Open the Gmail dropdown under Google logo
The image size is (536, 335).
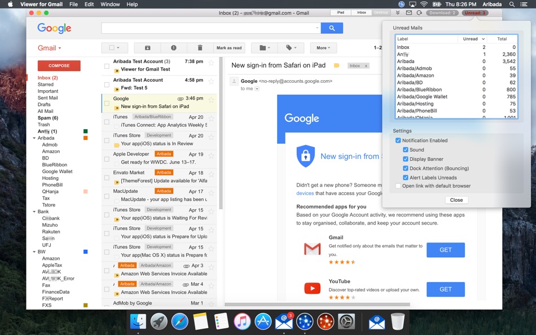click(50, 48)
